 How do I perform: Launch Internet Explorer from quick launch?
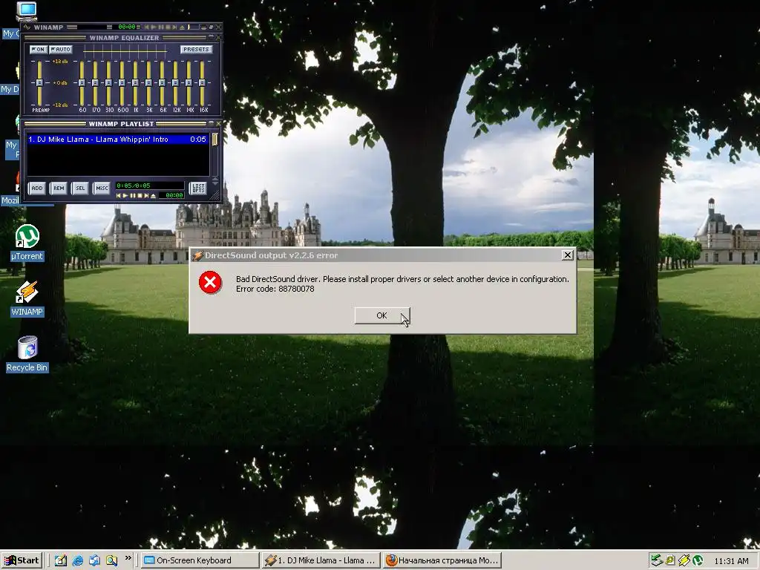77,560
